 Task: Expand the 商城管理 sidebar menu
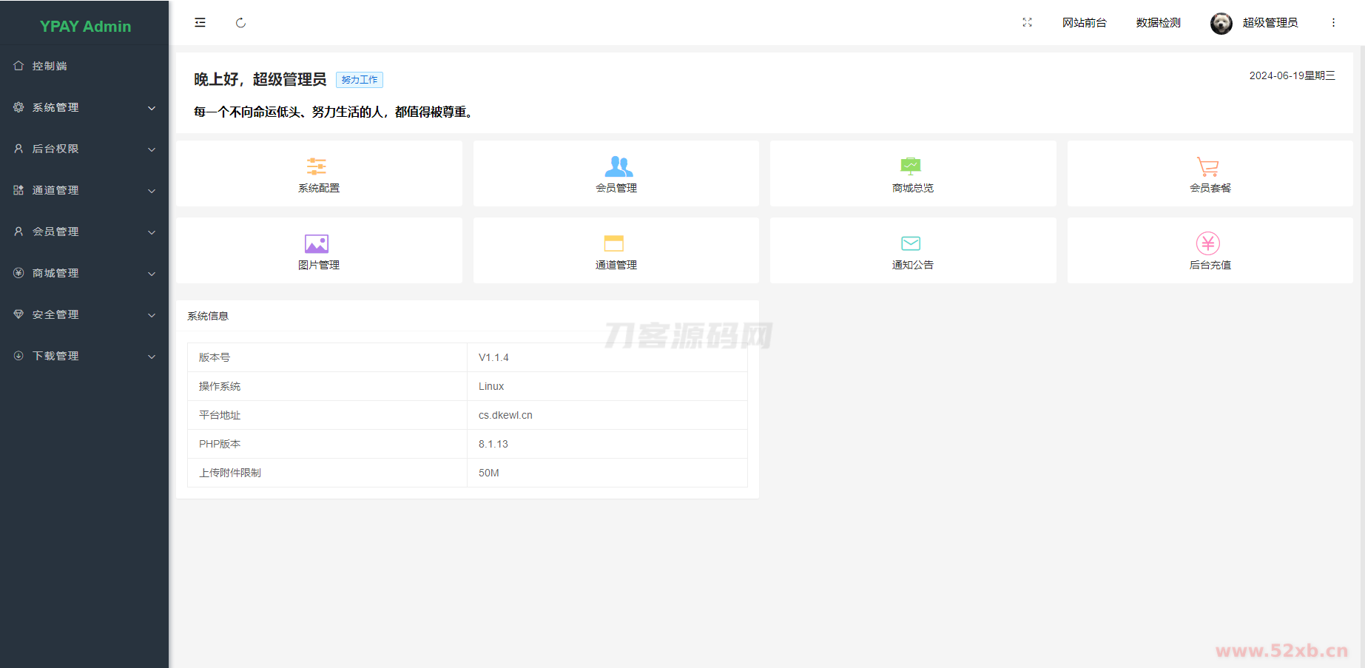(84, 273)
